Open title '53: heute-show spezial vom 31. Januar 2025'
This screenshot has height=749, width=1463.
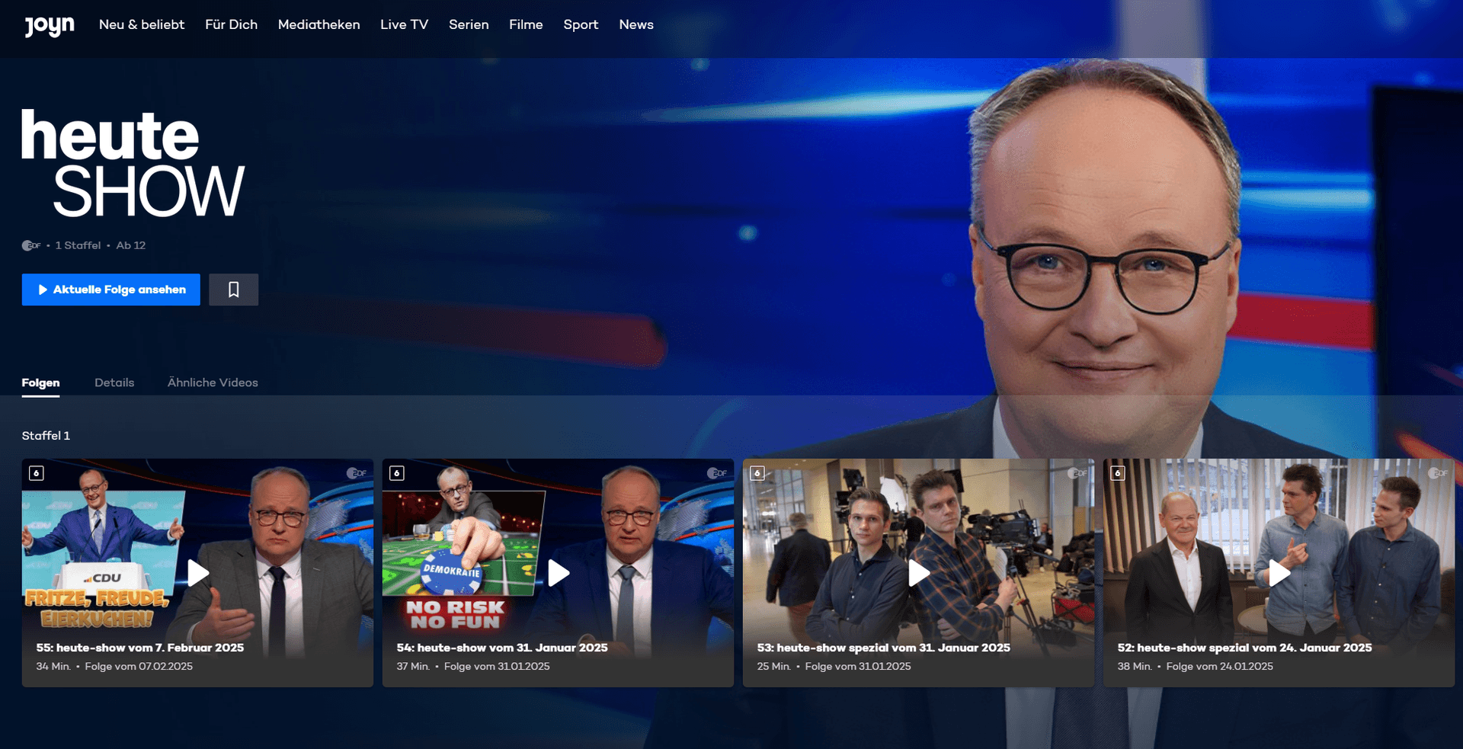[884, 648]
